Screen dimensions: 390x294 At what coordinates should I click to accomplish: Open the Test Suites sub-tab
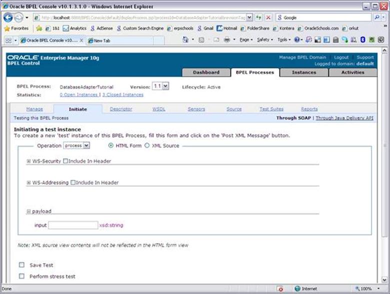pos(271,109)
